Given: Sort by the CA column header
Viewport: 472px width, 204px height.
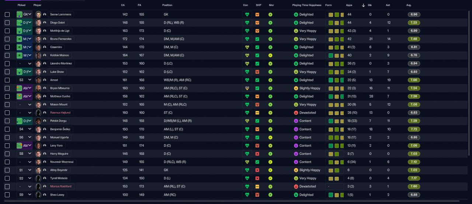Looking at the screenshot, I should tap(123, 5).
